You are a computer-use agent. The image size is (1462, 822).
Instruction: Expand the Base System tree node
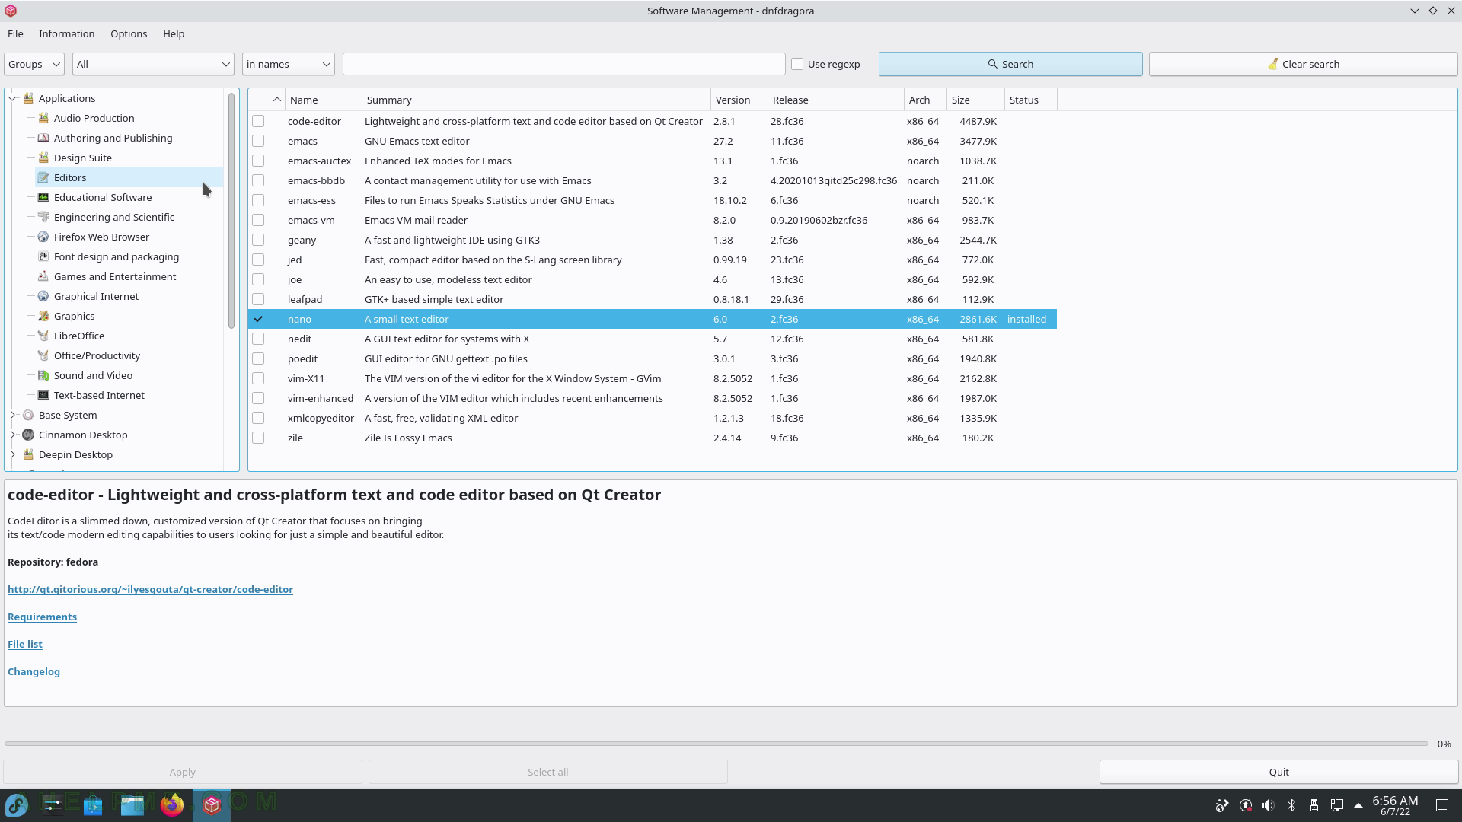(x=12, y=415)
